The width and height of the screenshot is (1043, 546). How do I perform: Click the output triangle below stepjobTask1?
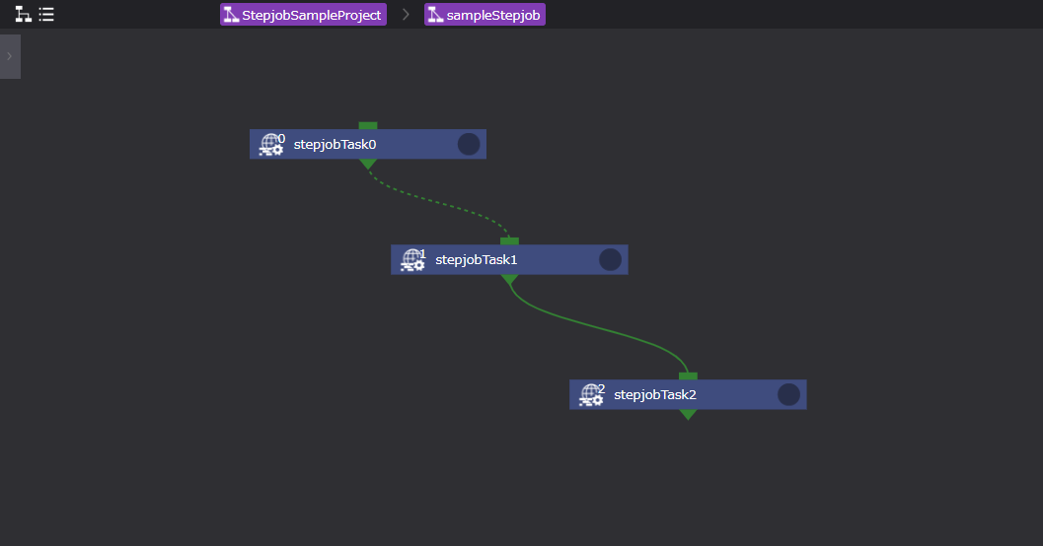509,279
